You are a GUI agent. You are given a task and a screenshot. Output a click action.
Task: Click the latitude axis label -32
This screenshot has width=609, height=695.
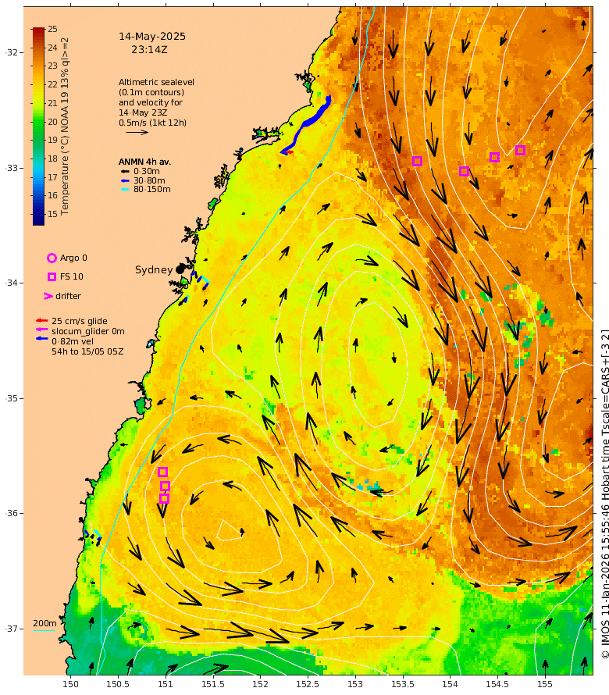tap(11, 52)
